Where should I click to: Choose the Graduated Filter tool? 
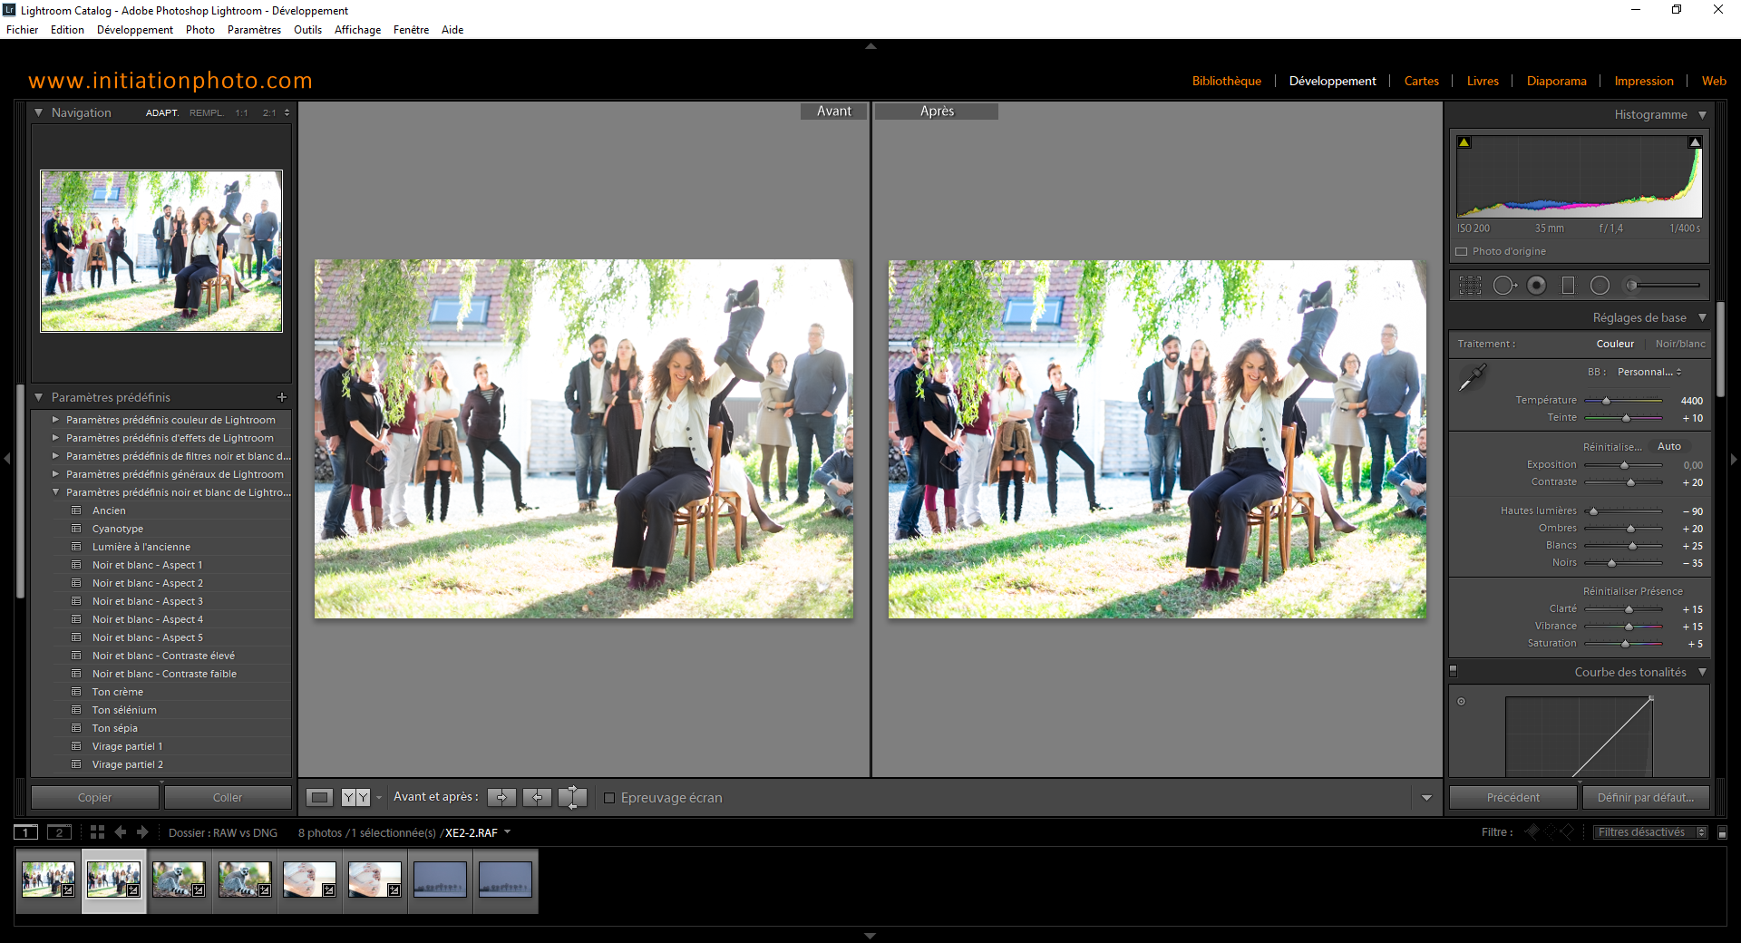pyautogui.click(x=1568, y=286)
